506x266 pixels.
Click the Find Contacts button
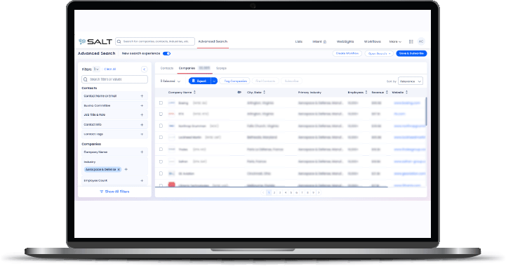(x=265, y=81)
